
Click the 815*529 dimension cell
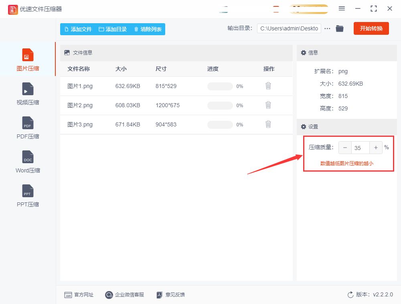(x=166, y=86)
